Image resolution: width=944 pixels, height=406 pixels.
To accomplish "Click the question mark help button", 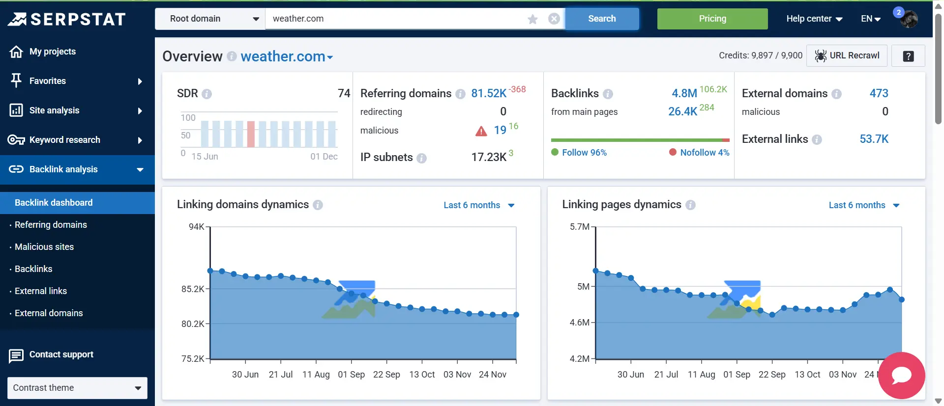I will 908,56.
